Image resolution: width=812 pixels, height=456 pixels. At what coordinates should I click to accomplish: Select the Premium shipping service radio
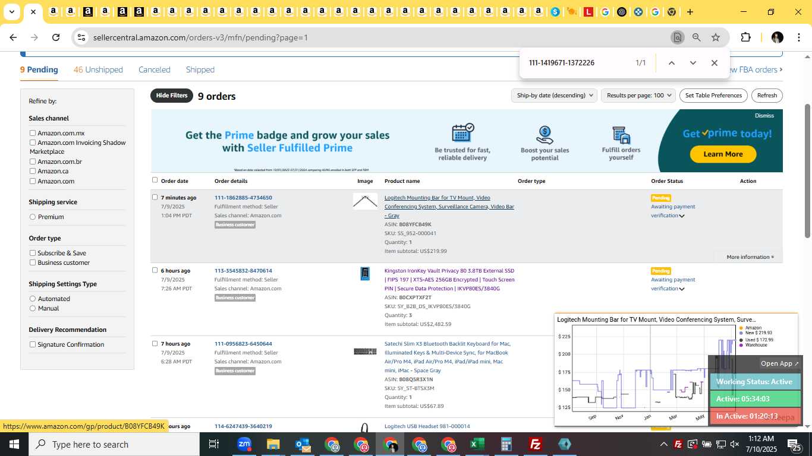pyautogui.click(x=33, y=217)
